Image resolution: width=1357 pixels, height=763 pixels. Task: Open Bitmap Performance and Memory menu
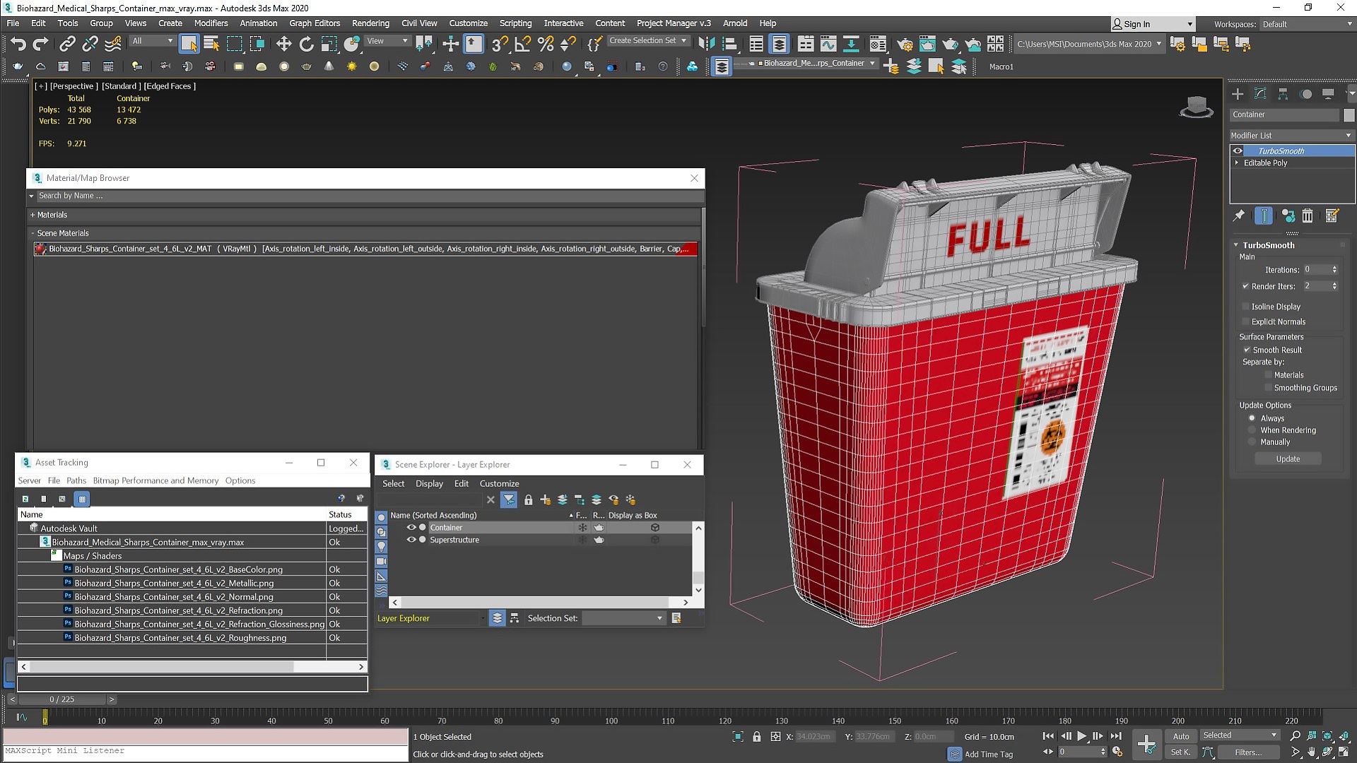[155, 480]
